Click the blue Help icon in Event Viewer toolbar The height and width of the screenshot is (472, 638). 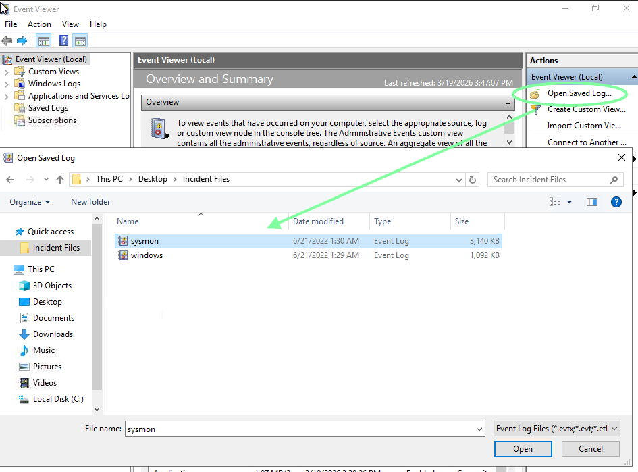pos(63,41)
